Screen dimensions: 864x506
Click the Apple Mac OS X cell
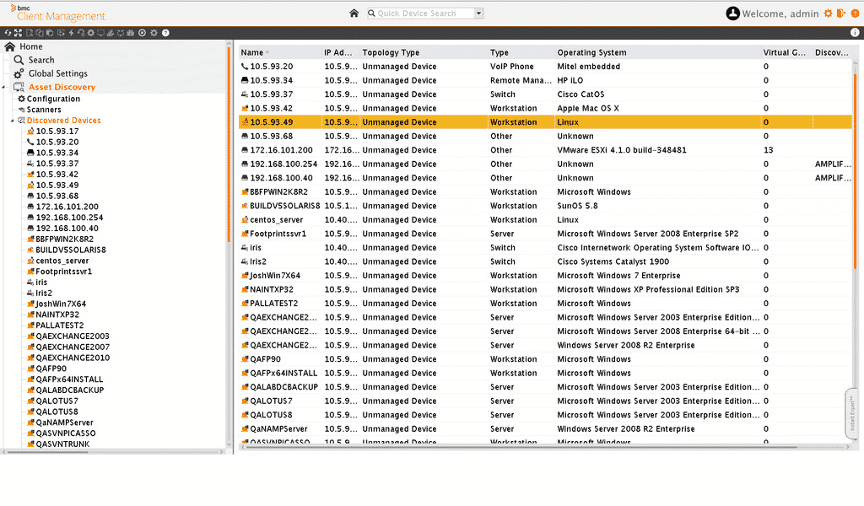point(588,109)
